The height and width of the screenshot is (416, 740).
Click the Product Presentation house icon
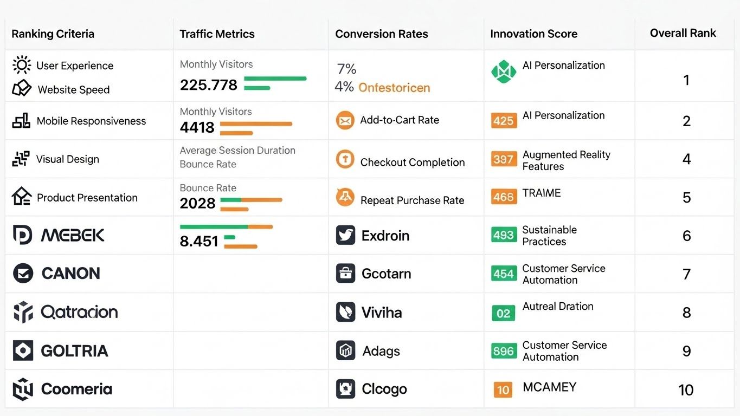(22, 197)
